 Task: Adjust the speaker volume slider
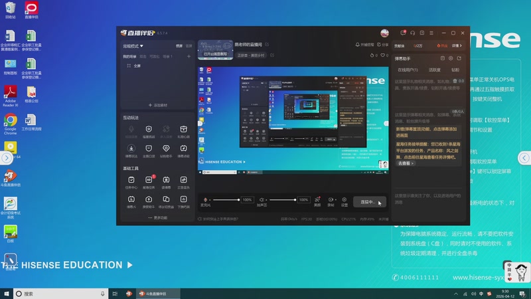click(x=283, y=200)
